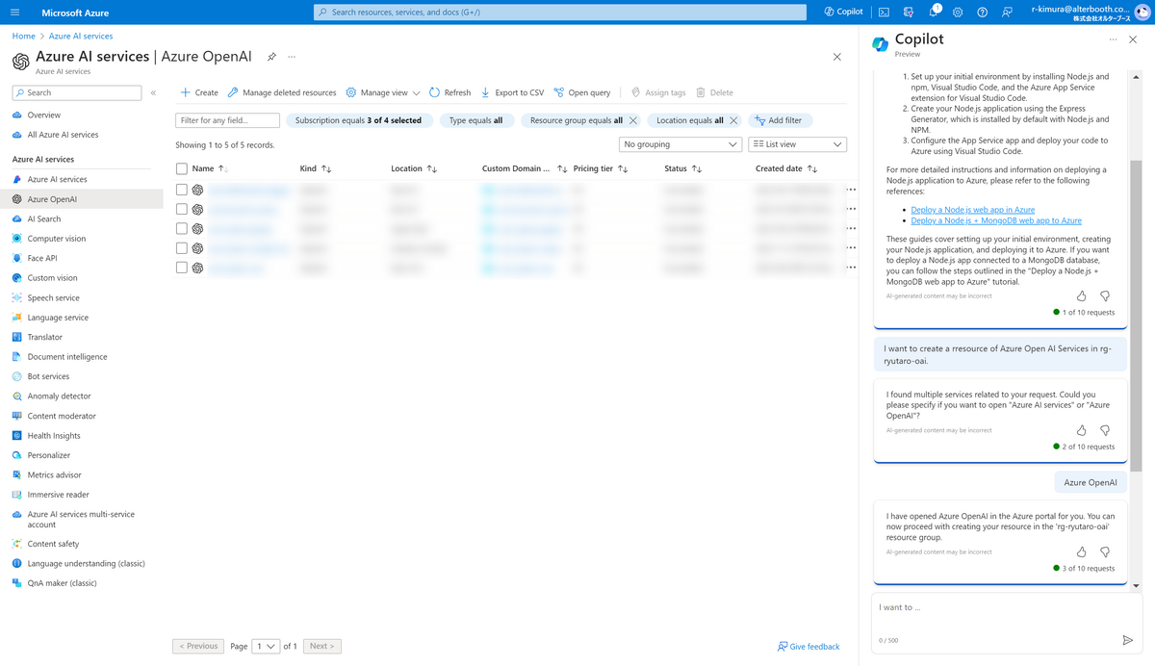Check the third resource row checkbox
Screen dimensions: 1155x666
coord(182,228)
